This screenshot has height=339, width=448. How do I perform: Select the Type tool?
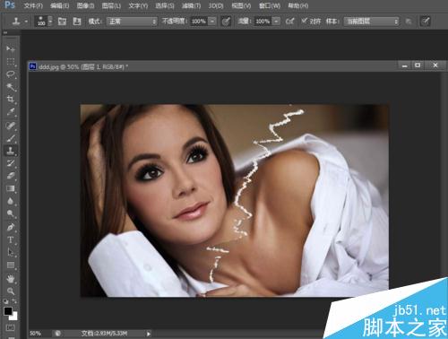(x=11, y=239)
